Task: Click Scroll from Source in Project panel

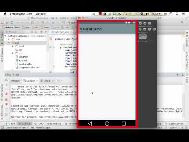Action: point(32,32)
